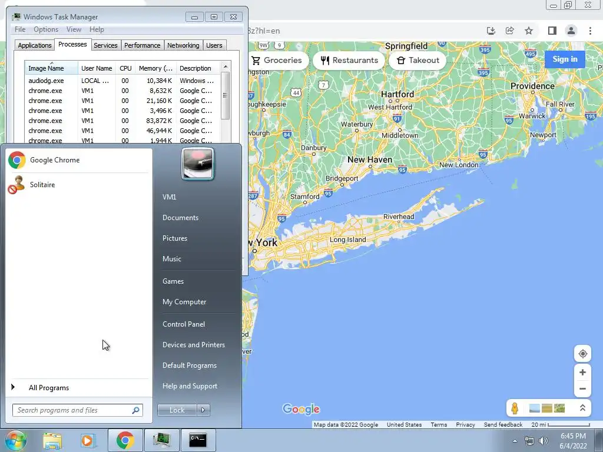
Task: Open Task Manager Options menu
Action: click(x=46, y=29)
